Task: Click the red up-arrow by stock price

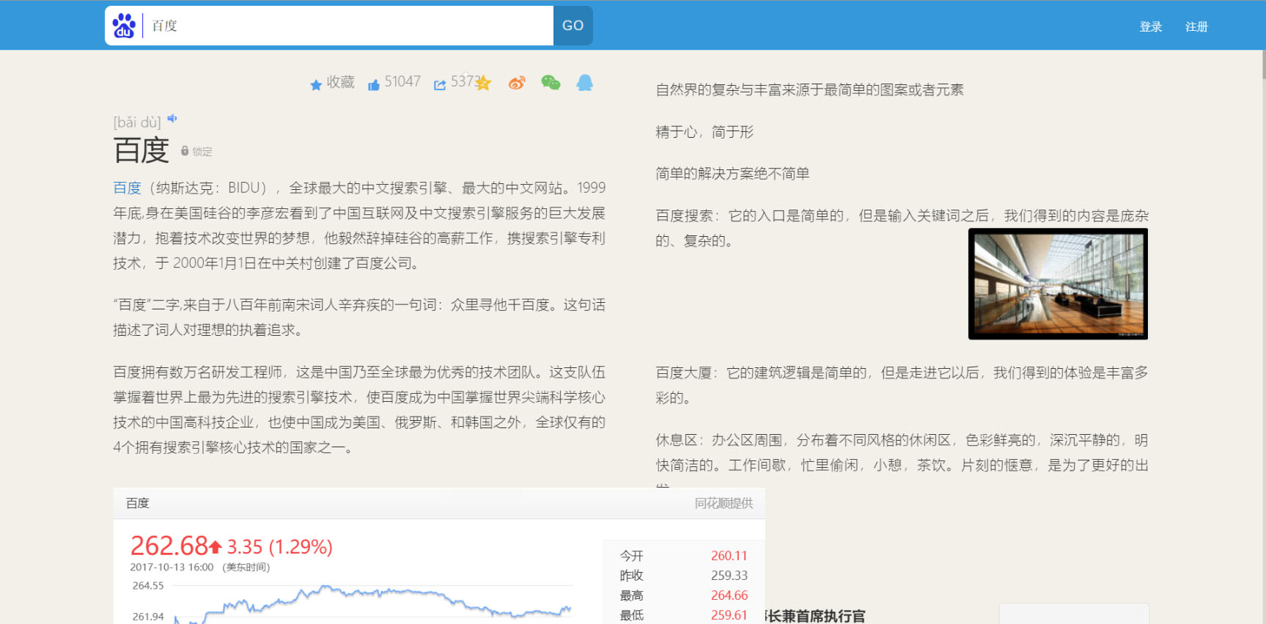Action: [x=215, y=546]
